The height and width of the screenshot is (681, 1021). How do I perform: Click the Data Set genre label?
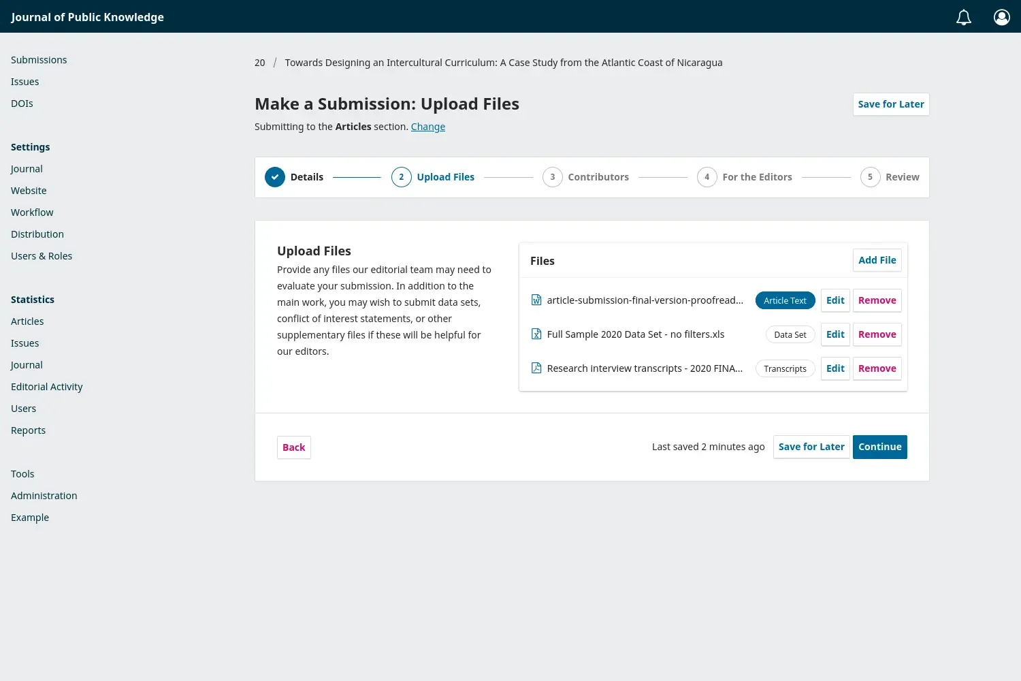[x=790, y=334]
